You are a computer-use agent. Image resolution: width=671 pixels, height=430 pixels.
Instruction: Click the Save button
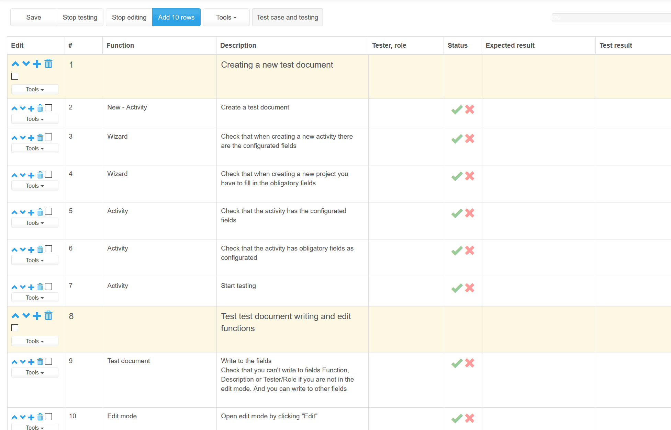(x=34, y=17)
